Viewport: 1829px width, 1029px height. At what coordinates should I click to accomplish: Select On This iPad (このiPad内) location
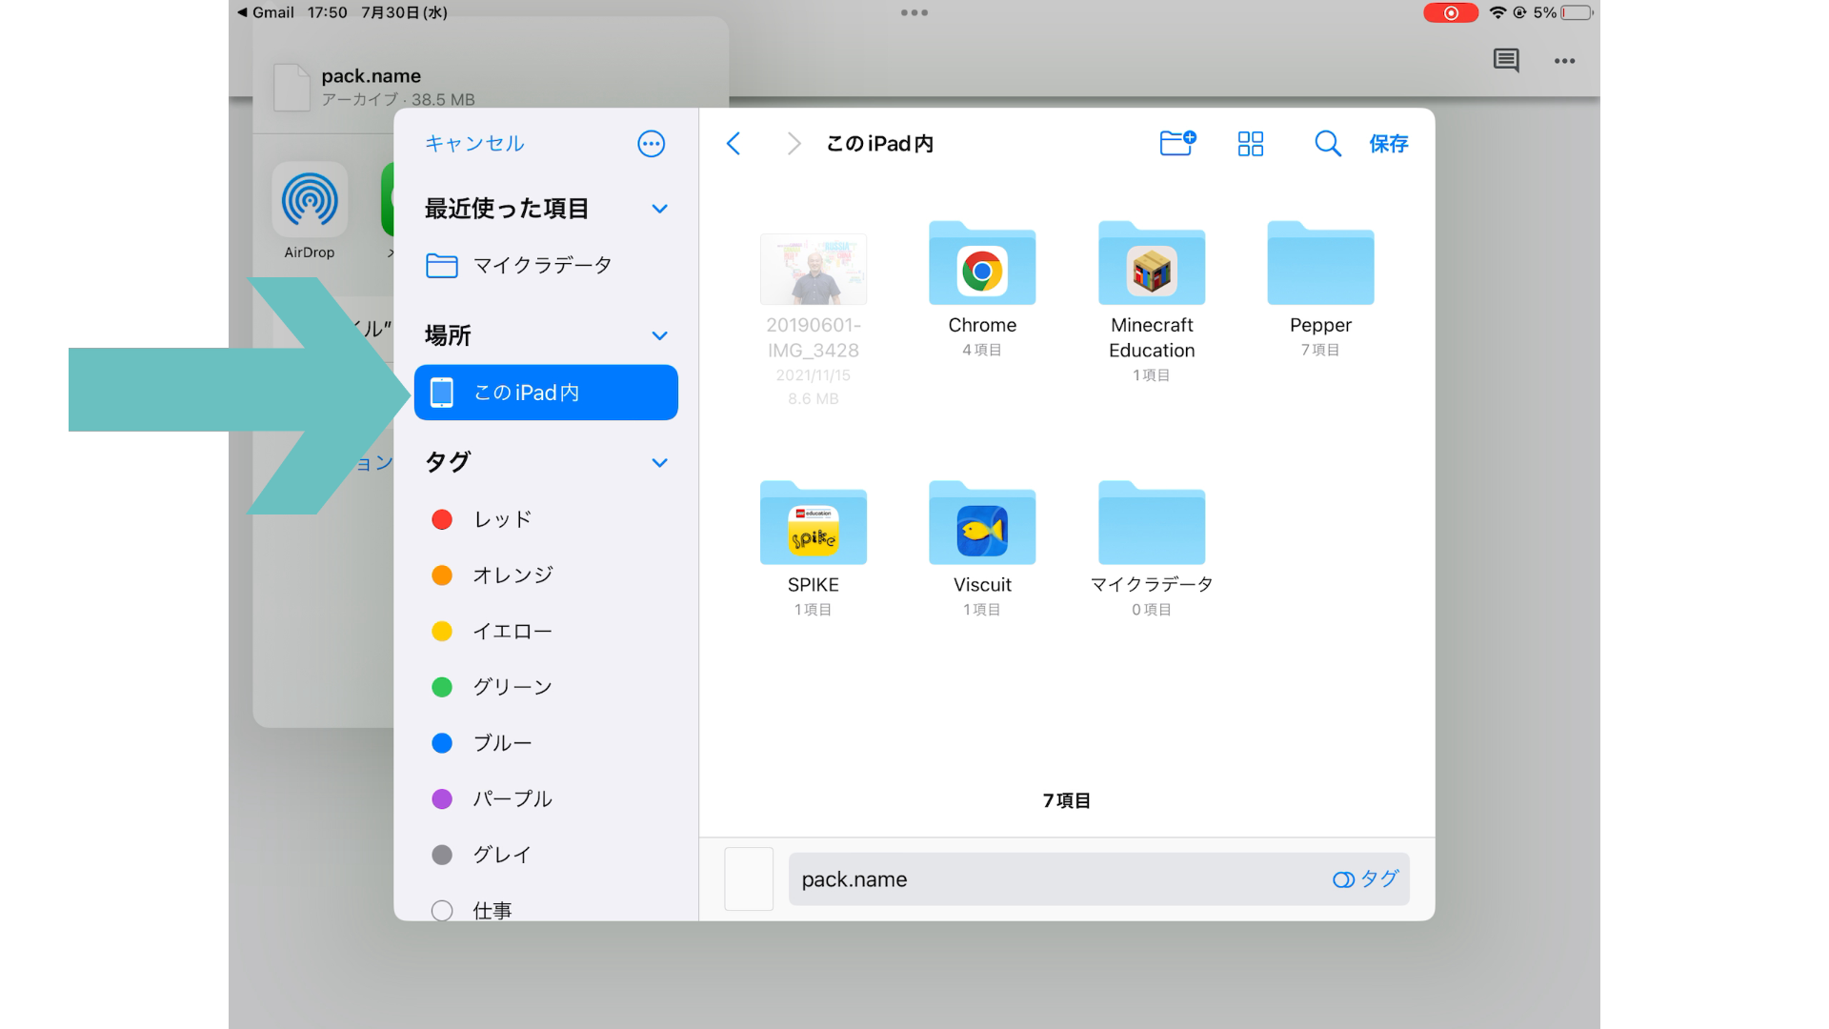coord(546,393)
